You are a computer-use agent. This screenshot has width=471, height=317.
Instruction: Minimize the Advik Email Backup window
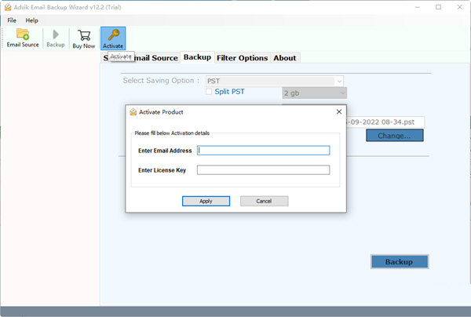tap(418, 7)
